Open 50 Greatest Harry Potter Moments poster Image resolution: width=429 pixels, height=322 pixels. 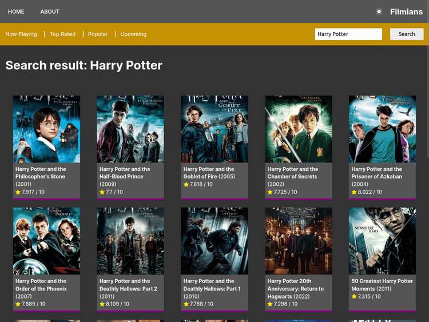(x=382, y=241)
